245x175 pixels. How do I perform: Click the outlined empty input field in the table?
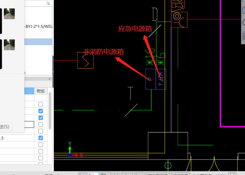pos(29,124)
